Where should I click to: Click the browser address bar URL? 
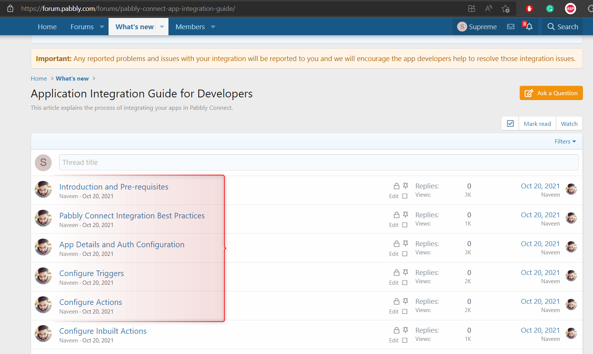(128, 8)
